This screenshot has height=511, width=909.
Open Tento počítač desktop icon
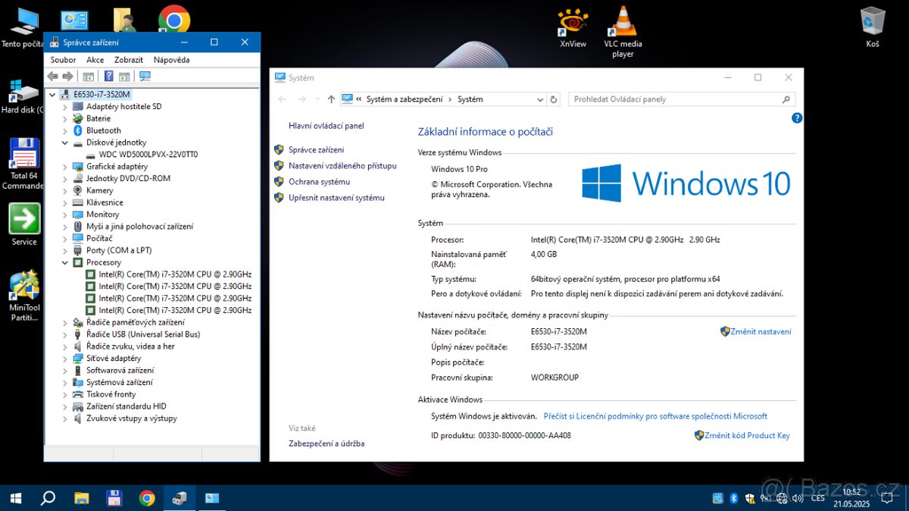pyautogui.click(x=22, y=27)
